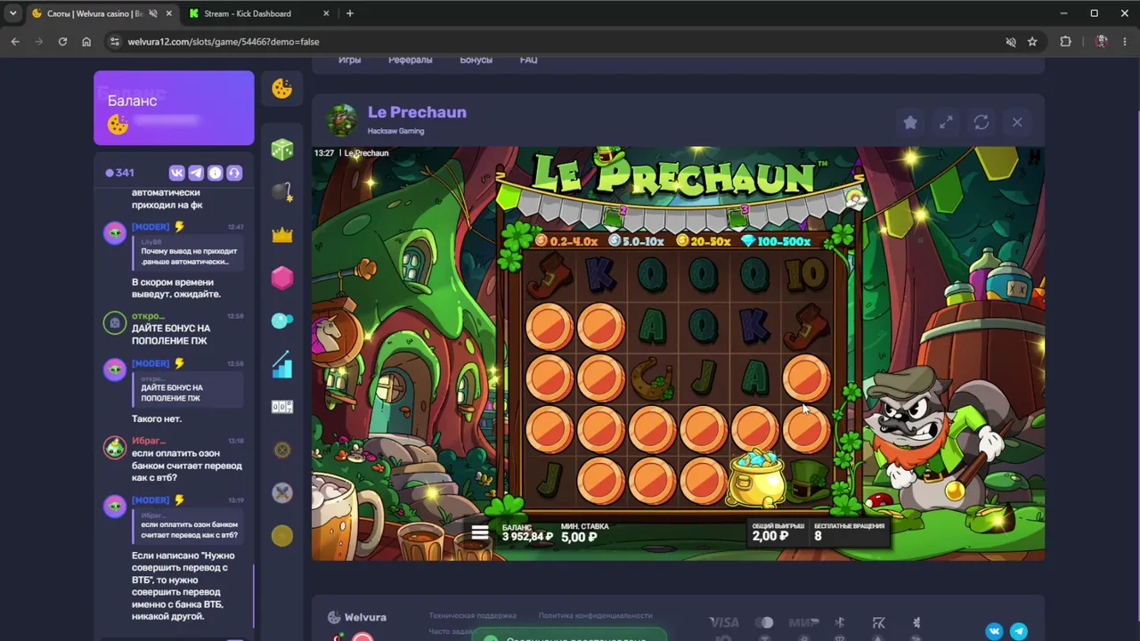Click the Баланс balance card
Screen dimensions: 1140x641
pyautogui.click(x=174, y=108)
